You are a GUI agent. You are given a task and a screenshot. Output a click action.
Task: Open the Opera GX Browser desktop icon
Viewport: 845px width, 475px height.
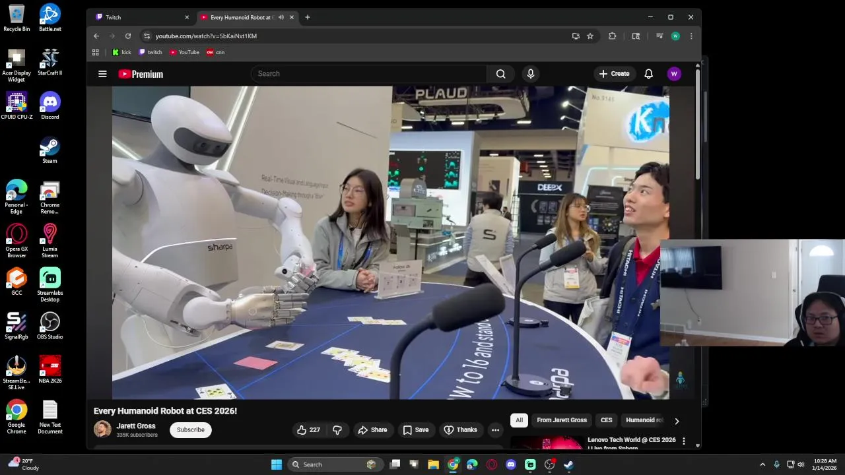[x=17, y=241]
